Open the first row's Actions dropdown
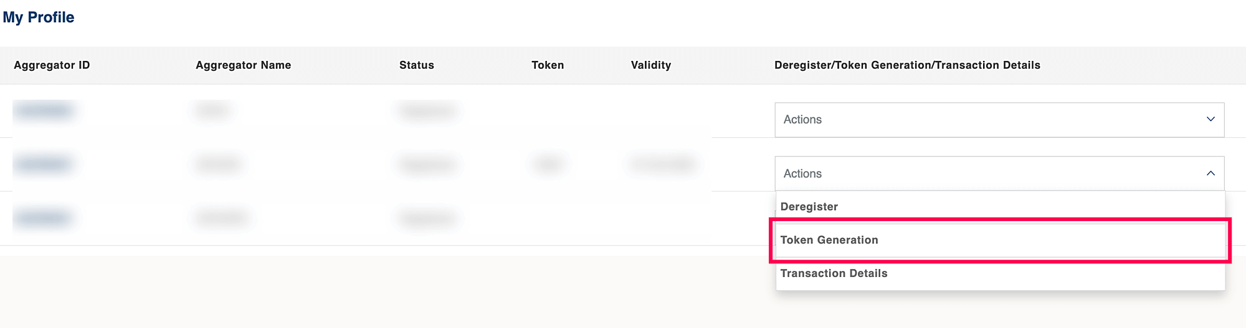1246x328 pixels. coord(999,120)
